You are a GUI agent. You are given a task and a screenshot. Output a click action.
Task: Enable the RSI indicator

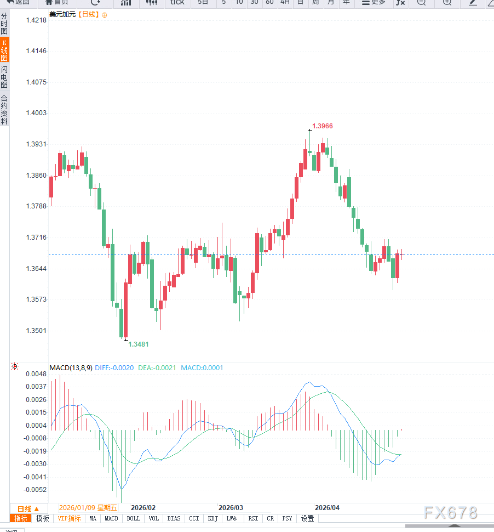tap(253, 518)
